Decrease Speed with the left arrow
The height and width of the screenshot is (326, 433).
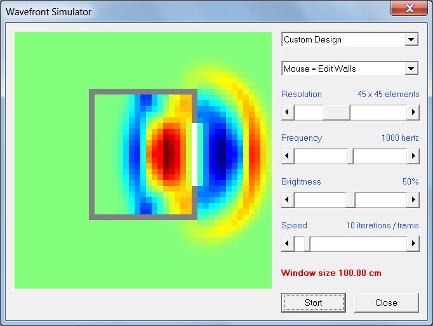[x=288, y=244]
